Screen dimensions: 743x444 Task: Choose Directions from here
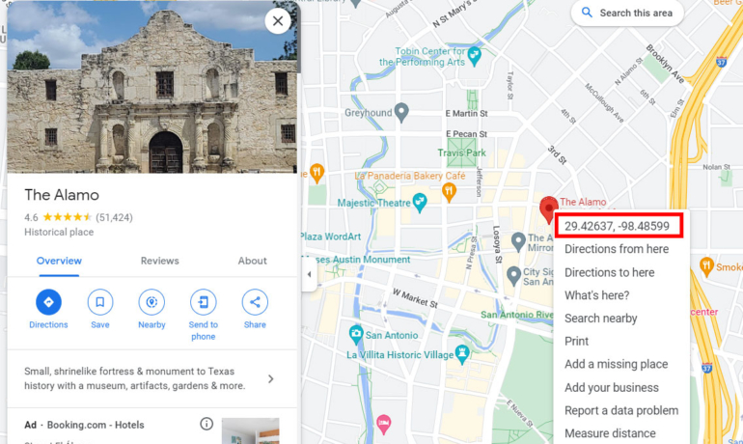(617, 249)
